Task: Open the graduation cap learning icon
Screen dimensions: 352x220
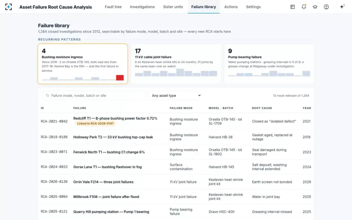Action: click(315, 7)
